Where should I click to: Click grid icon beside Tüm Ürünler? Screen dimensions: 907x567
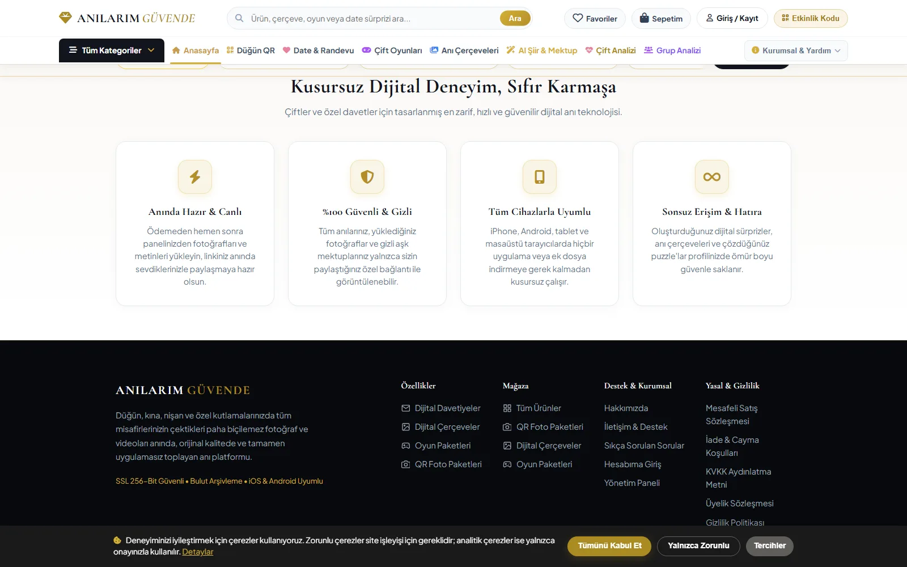pyautogui.click(x=507, y=408)
